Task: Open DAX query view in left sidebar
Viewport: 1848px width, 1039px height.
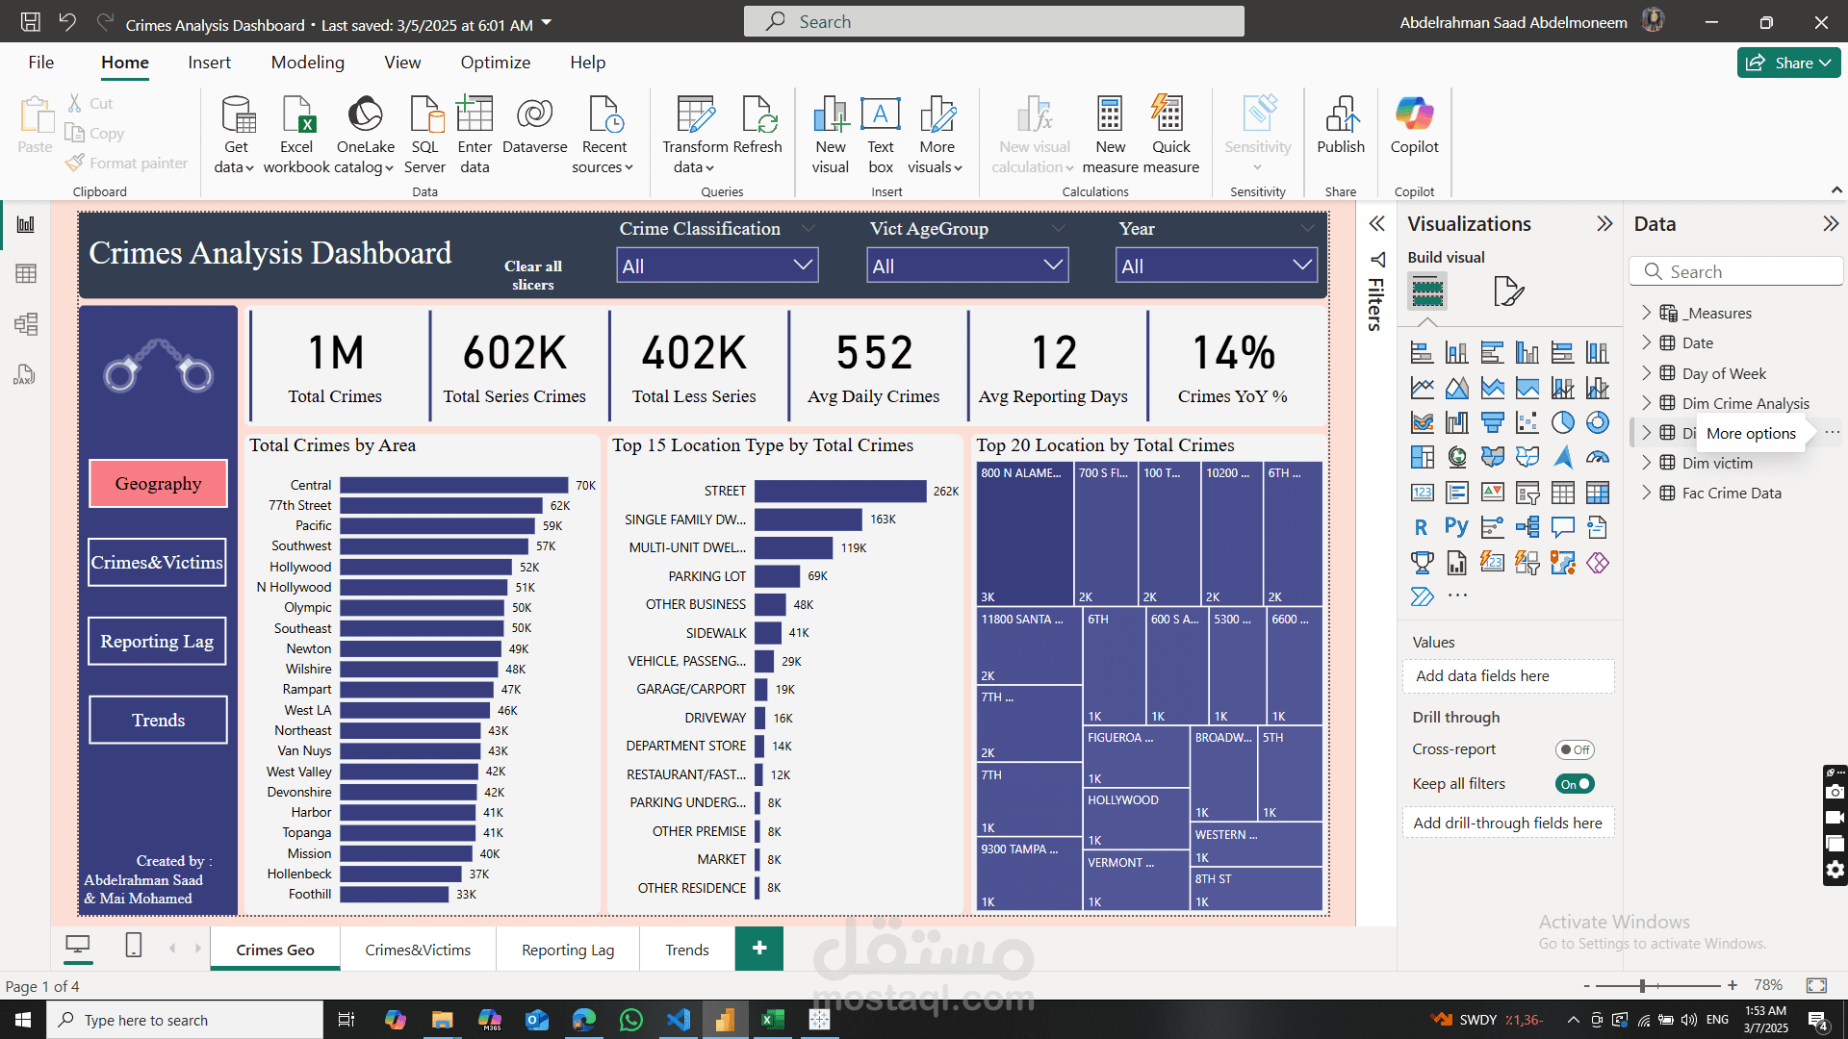Action: click(24, 374)
